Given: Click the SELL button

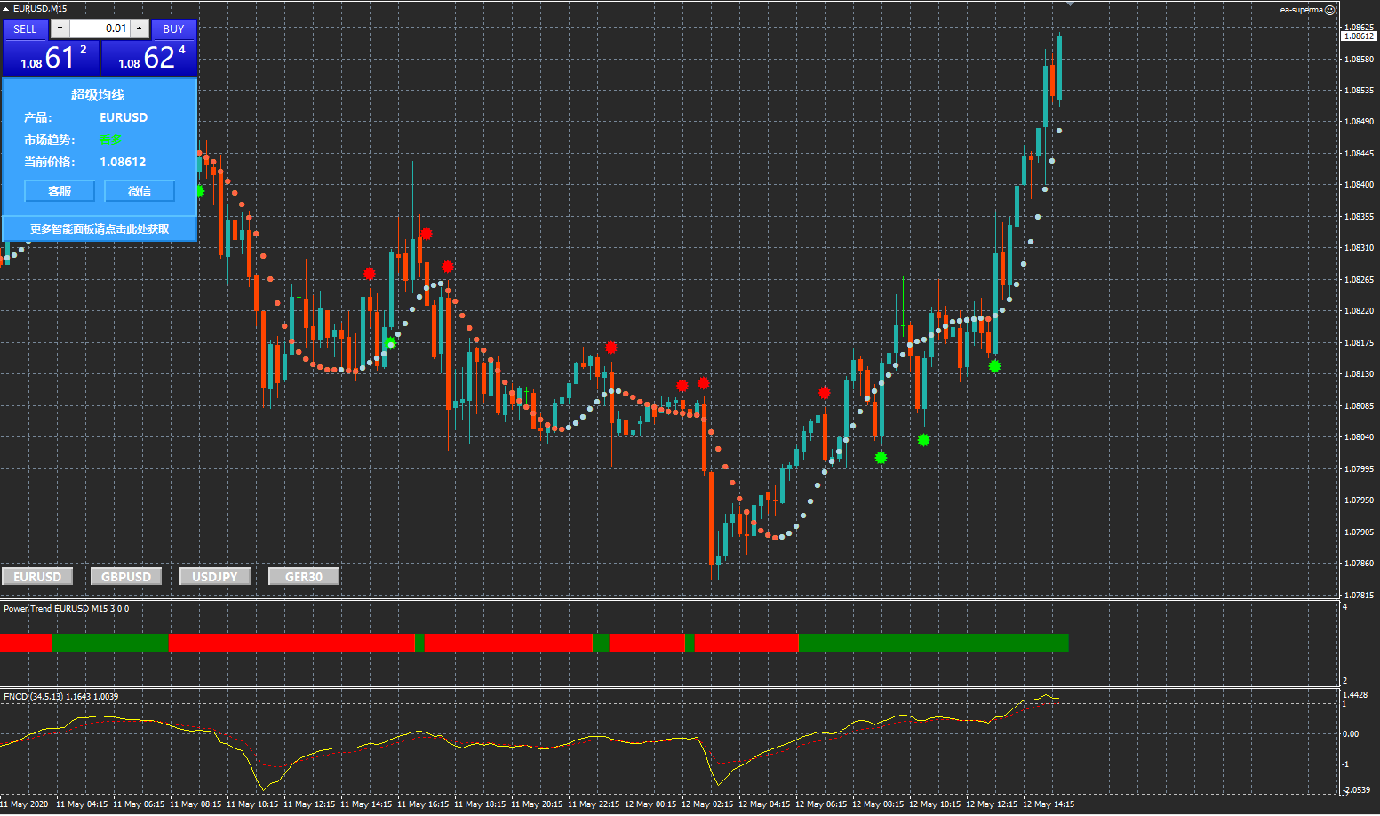Looking at the screenshot, I should [x=26, y=28].
